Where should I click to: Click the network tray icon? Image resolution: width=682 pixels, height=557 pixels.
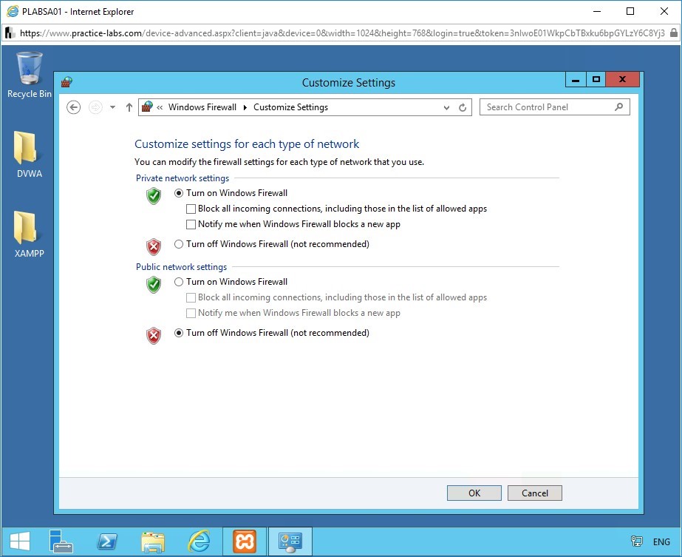tap(636, 541)
